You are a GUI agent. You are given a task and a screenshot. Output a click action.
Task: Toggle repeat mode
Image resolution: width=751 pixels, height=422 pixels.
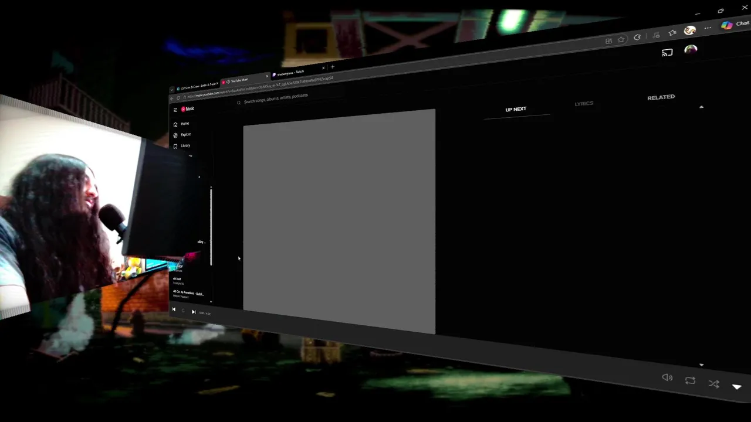tap(690, 381)
